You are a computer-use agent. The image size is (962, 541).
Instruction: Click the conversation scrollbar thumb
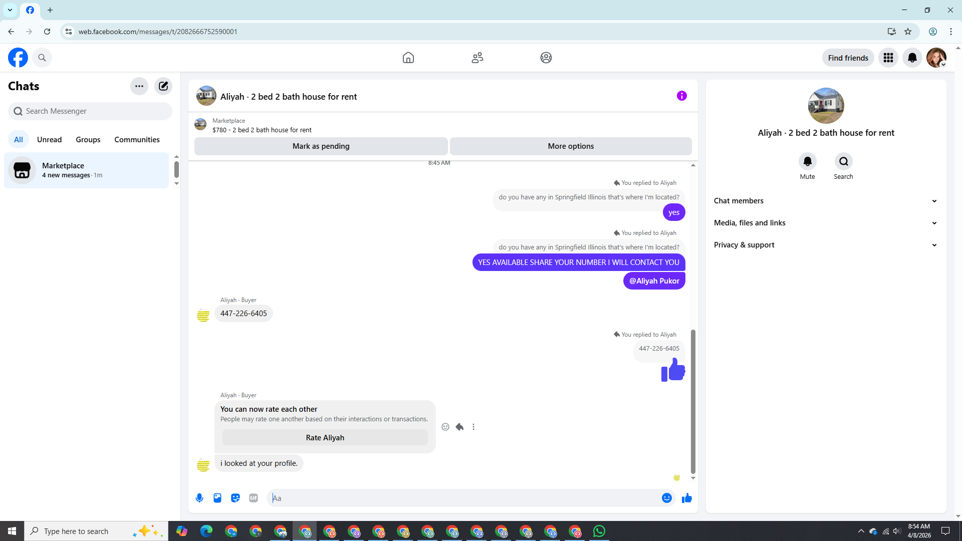(693, 401)
